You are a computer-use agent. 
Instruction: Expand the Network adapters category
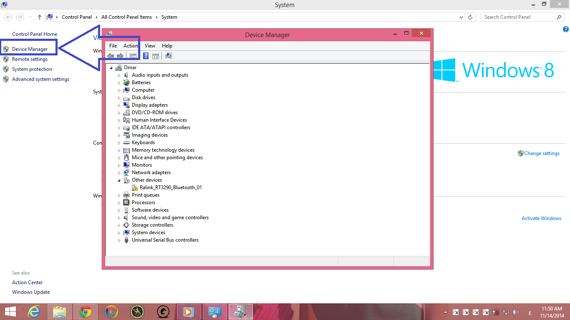(x=119, y=173)
